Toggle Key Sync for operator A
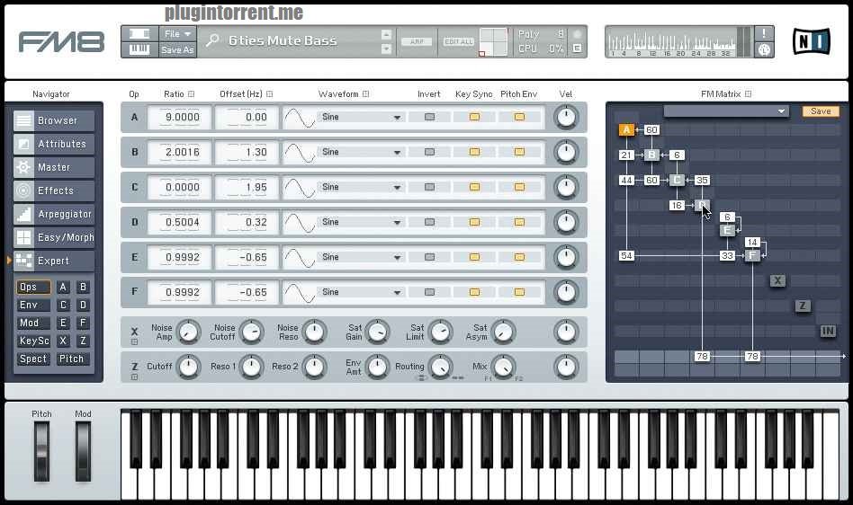Screen dimensions: 853x505 pos(474,117)
